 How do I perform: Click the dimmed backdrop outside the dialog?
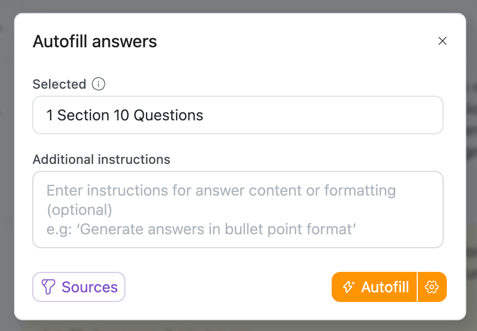click(x=6, y=161)
